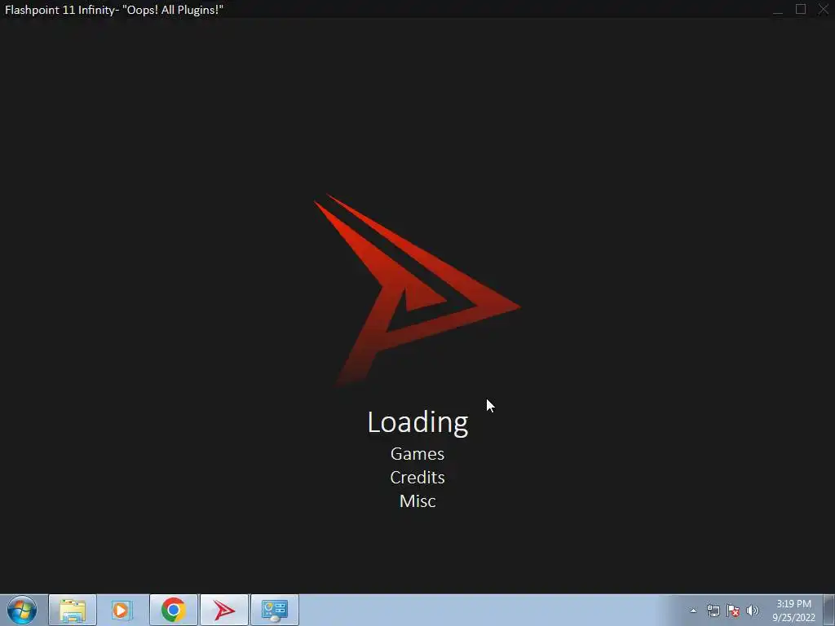Open the volume speaker tray icon
This screenshot has width=835, height=626.
tap(753, 611)
